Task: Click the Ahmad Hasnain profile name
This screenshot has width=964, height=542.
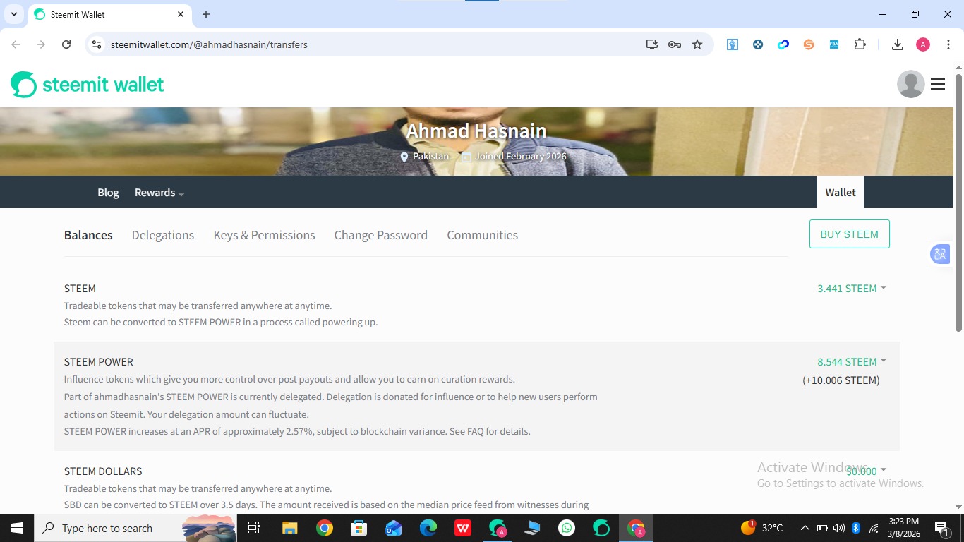Action: tap(476, 131)
